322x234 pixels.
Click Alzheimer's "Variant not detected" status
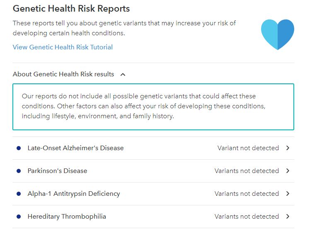coord(248,148)
